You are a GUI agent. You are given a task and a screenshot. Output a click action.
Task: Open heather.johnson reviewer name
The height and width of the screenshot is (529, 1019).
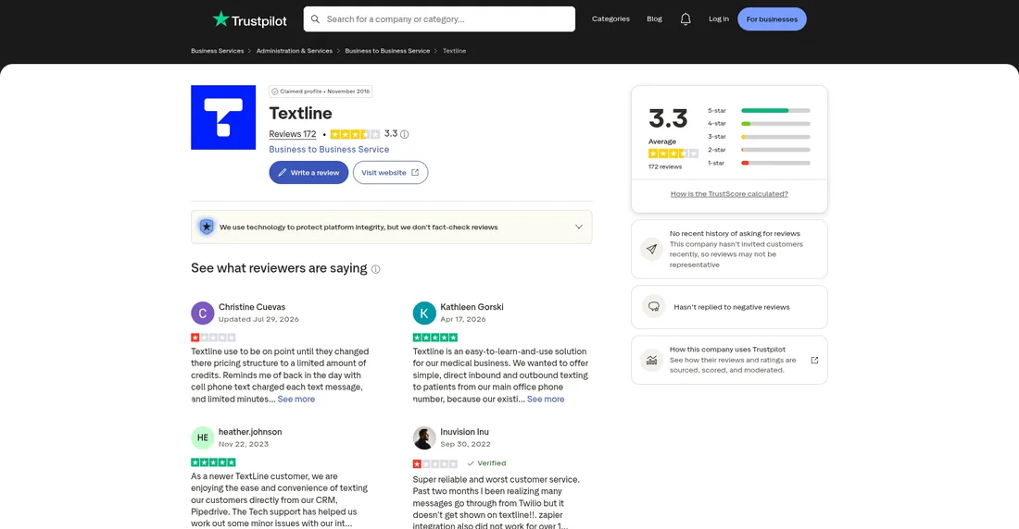pos(250,432)
